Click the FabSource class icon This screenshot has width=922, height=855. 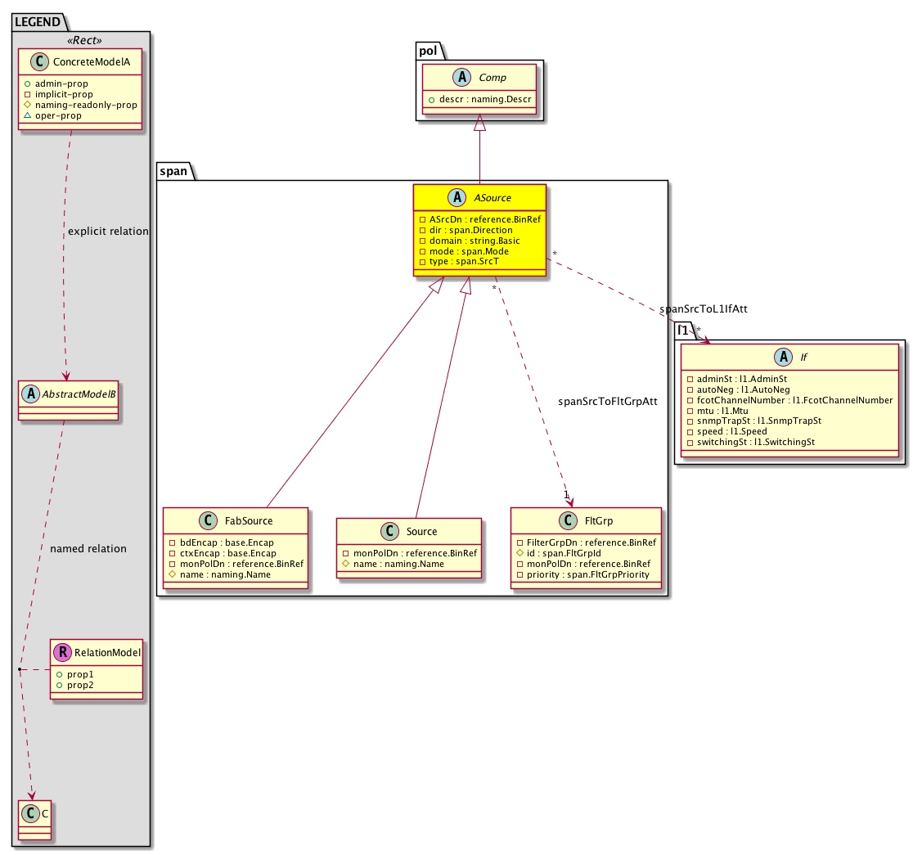click(x=206, y=520)
